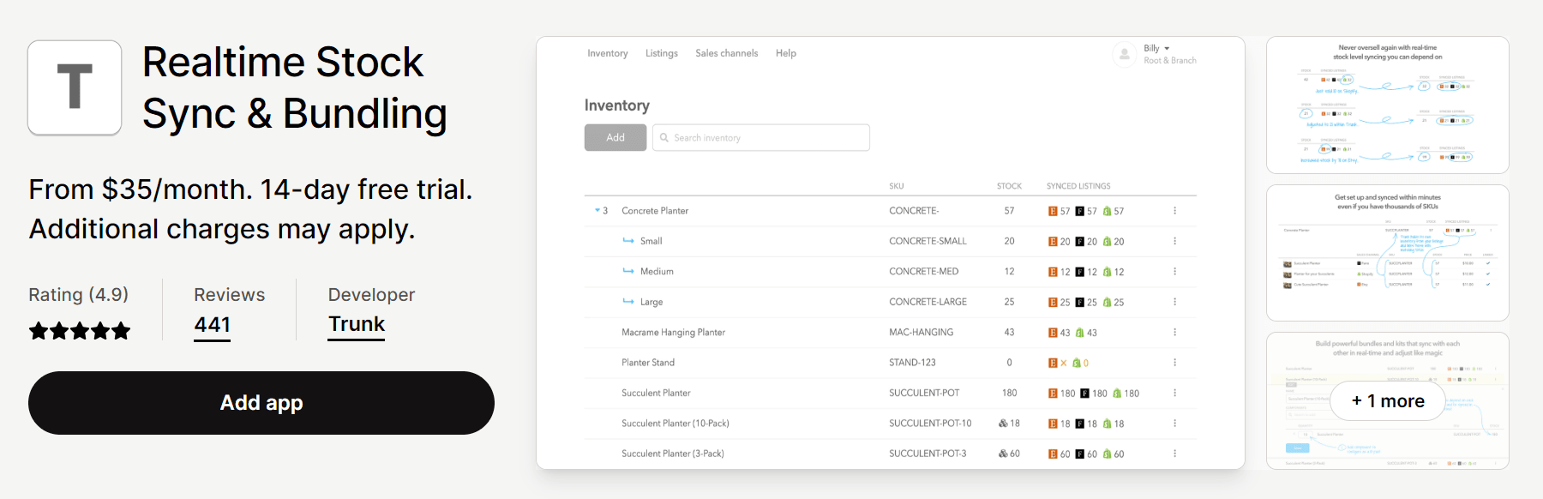Open the 'Get set up and synced' thumbnail
This screenshot has height=499, width=1543.
(1388, 253)
